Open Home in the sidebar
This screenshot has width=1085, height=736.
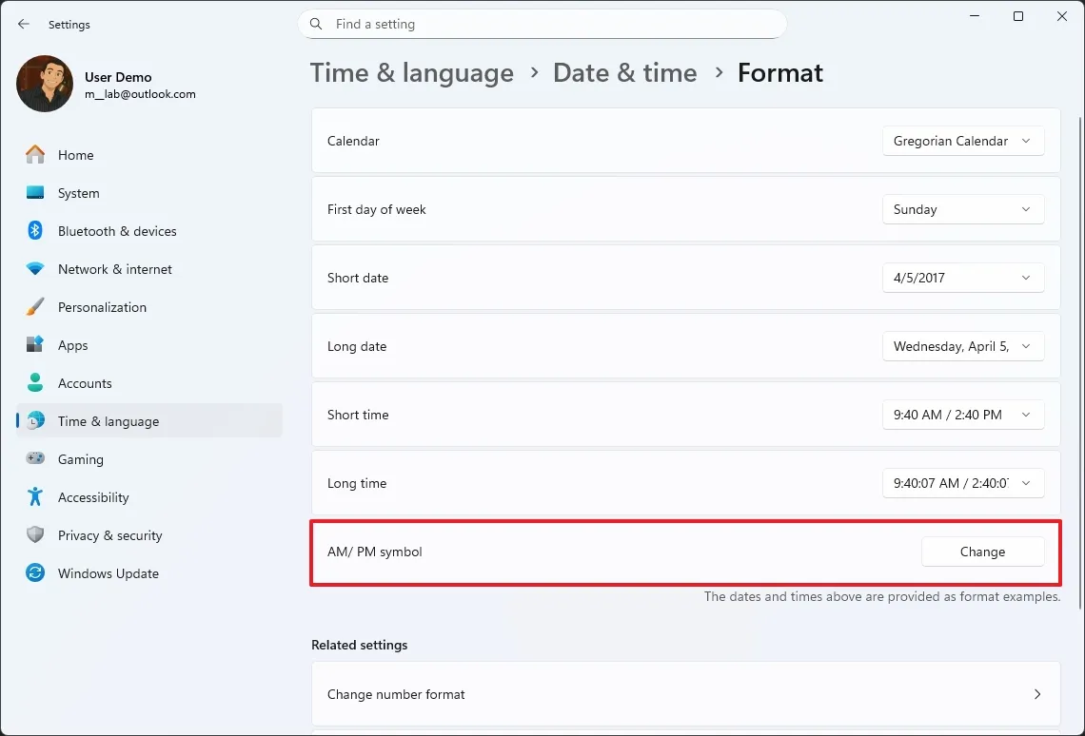(76, 154)
